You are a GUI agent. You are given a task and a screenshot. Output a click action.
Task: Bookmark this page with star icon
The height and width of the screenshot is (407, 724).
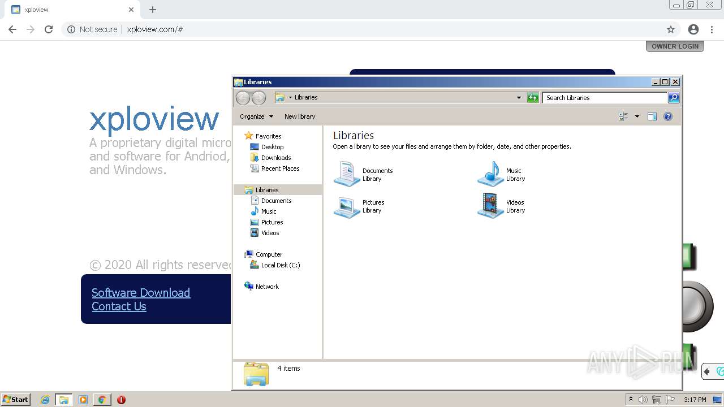pos(671,29)
